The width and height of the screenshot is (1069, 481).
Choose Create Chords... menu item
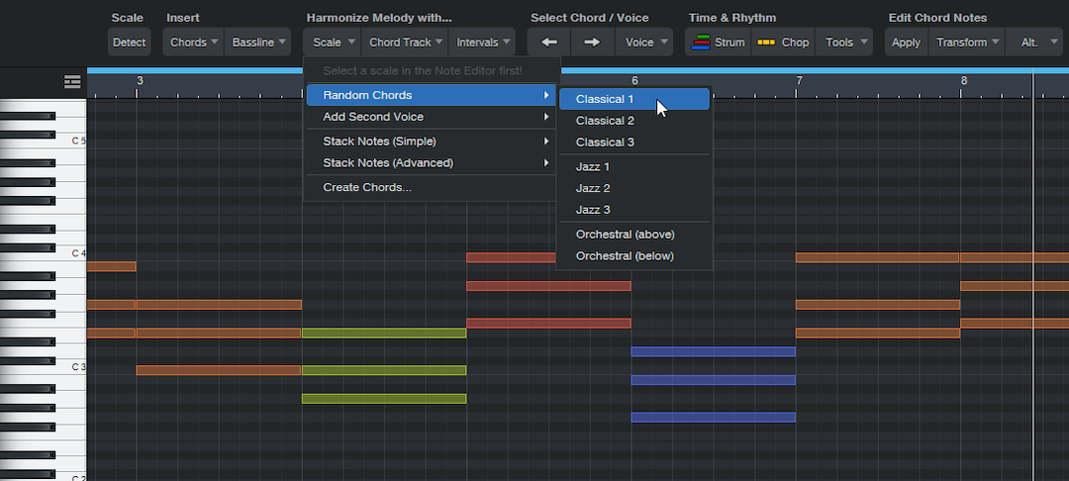pyautogui.click(x=367, y=187)
